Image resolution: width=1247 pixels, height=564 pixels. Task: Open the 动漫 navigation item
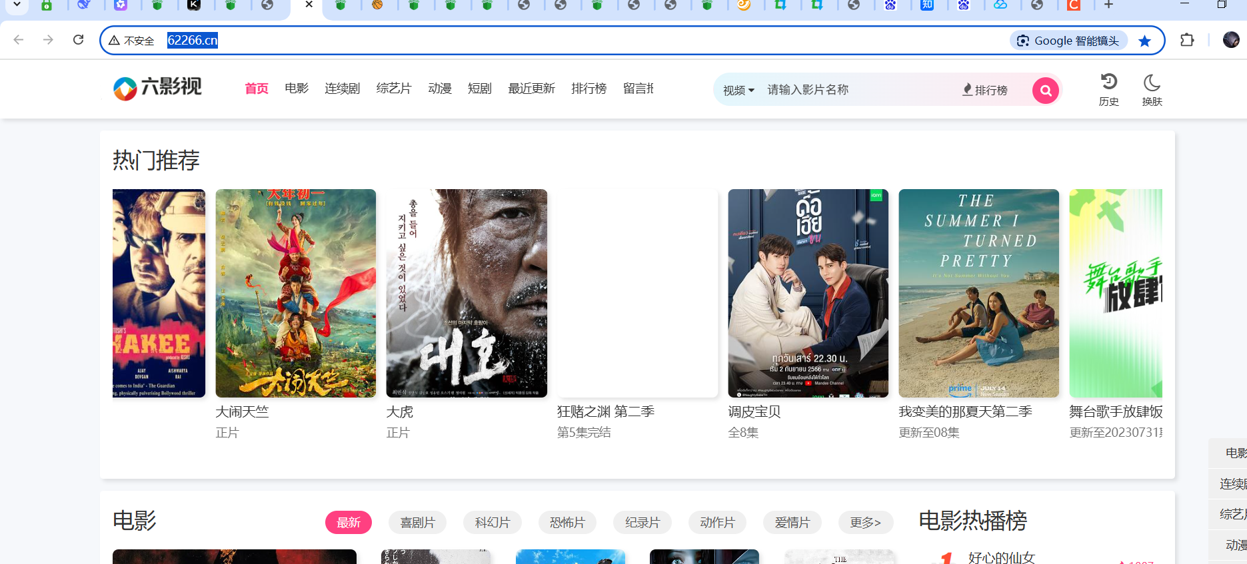coord(440,89)
